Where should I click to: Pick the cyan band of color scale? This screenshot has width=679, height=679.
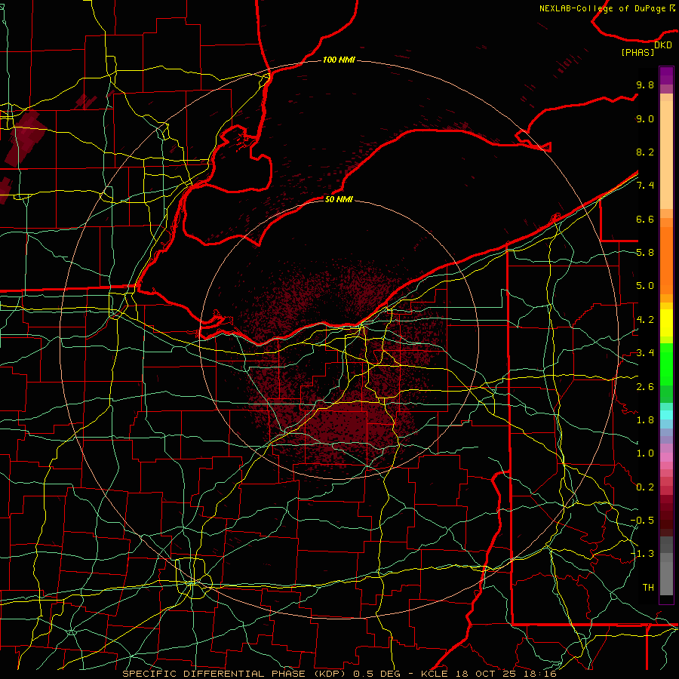666,415
